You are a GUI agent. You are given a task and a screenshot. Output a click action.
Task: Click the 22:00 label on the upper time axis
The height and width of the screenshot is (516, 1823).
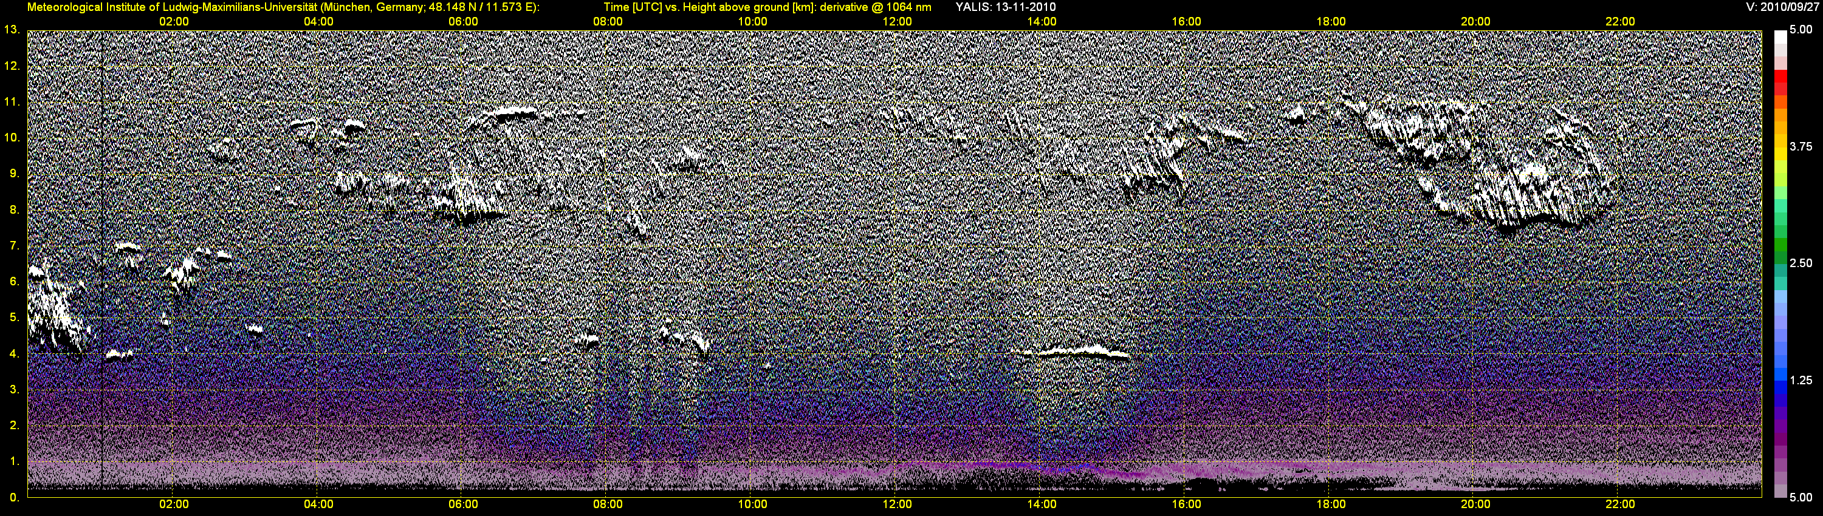pyautogui.click(x=1621, y=22)
